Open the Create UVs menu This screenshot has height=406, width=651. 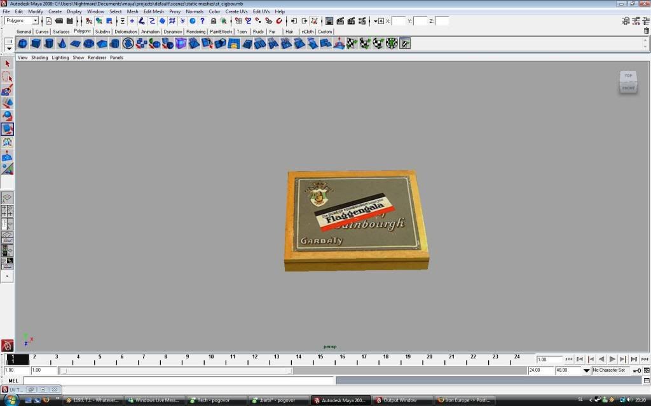pos(236,11)
